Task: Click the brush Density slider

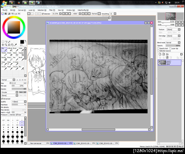Action: click(19, 89)
